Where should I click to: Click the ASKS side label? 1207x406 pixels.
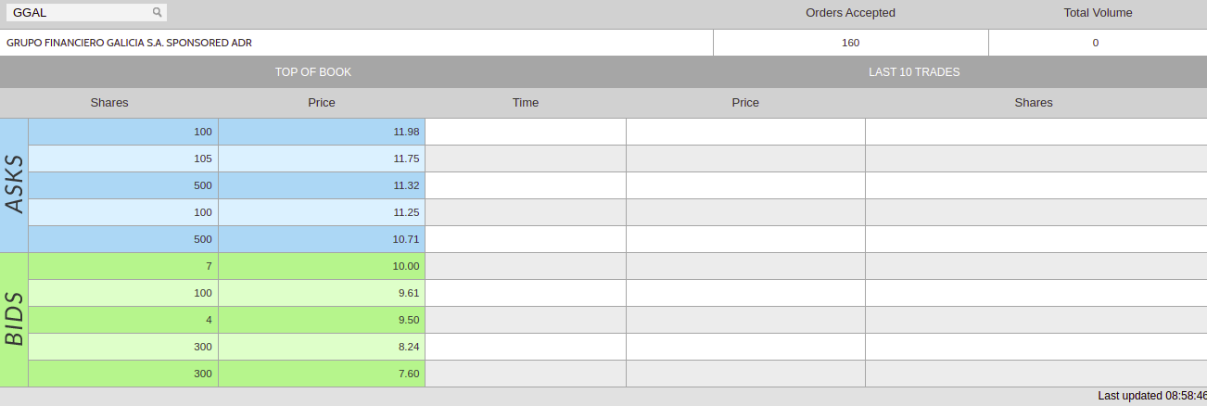14,185
